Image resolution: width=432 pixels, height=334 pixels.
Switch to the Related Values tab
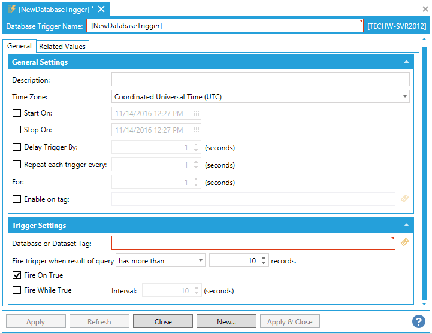(63, 47)
